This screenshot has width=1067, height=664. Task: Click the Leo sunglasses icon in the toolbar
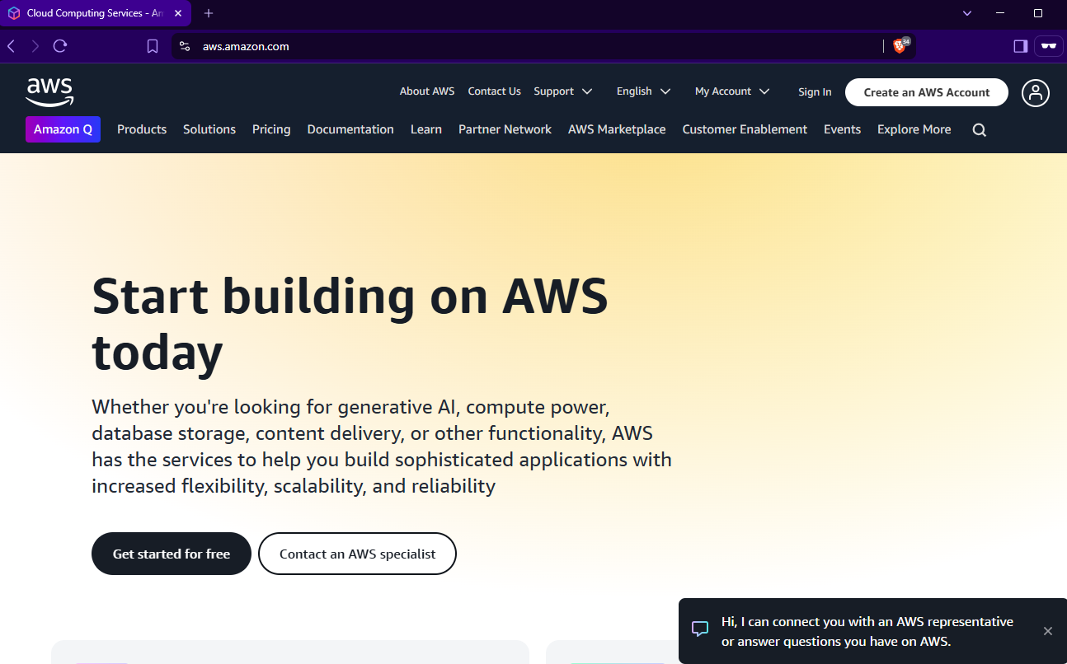(1049, 46)
